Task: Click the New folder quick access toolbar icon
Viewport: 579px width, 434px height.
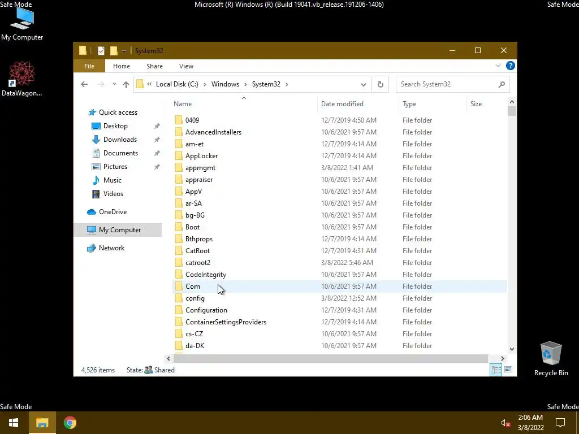Action: 114,50
